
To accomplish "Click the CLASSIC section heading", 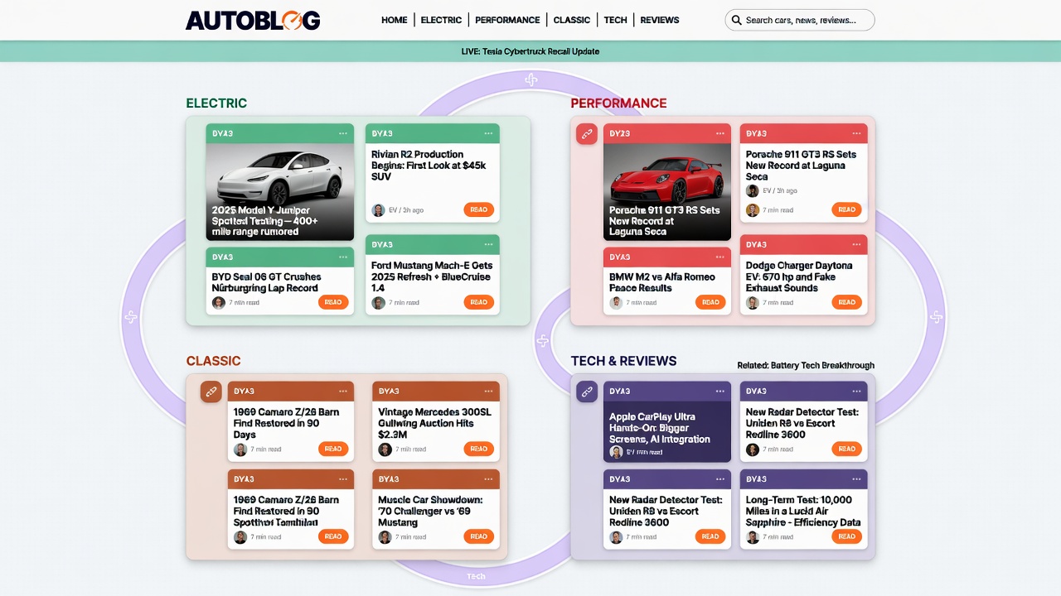I will pyautogui.click(x=213, y=361).
